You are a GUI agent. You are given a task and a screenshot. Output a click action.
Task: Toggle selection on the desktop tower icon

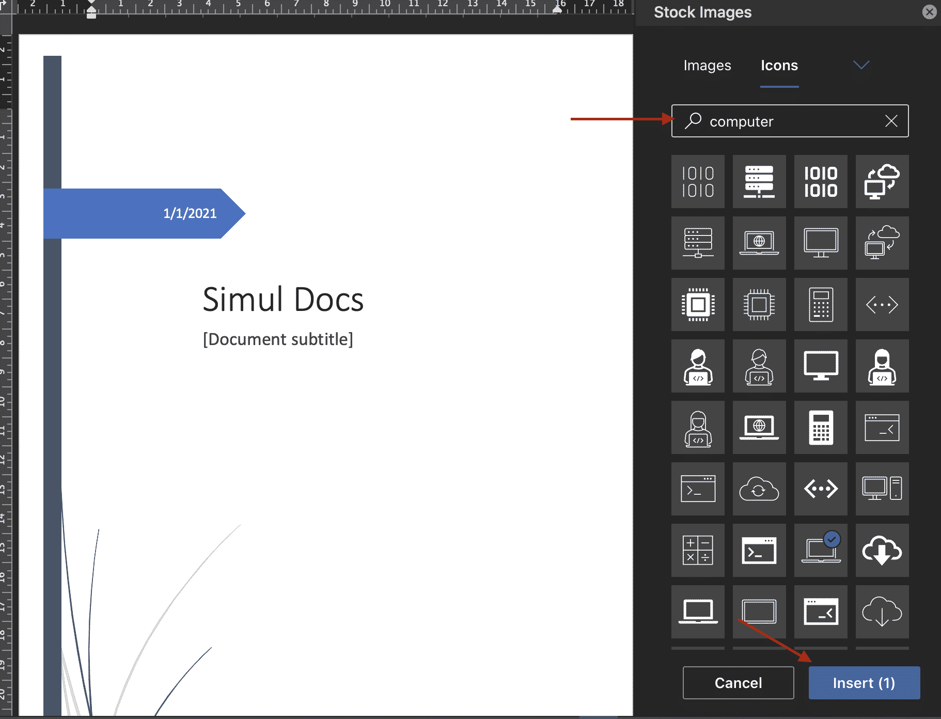pos(882,489)
